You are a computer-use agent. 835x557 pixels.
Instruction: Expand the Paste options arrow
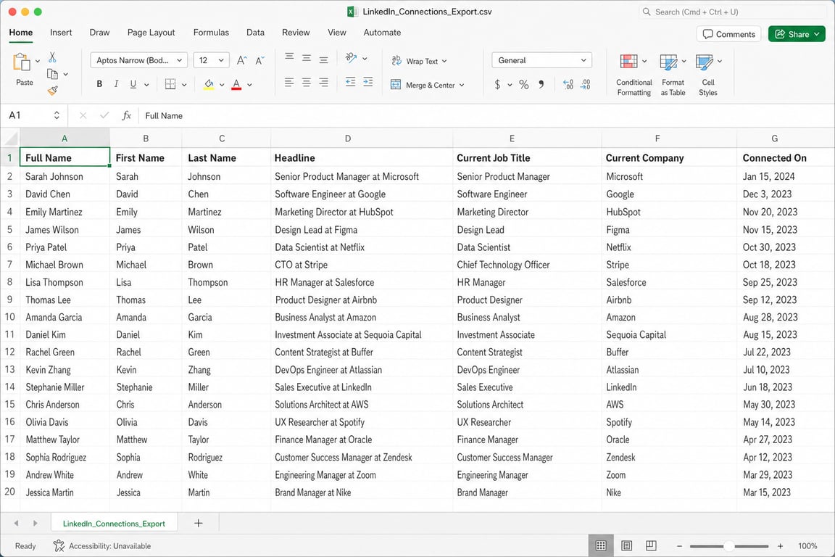pyautogui.click(x=37, y=61)
